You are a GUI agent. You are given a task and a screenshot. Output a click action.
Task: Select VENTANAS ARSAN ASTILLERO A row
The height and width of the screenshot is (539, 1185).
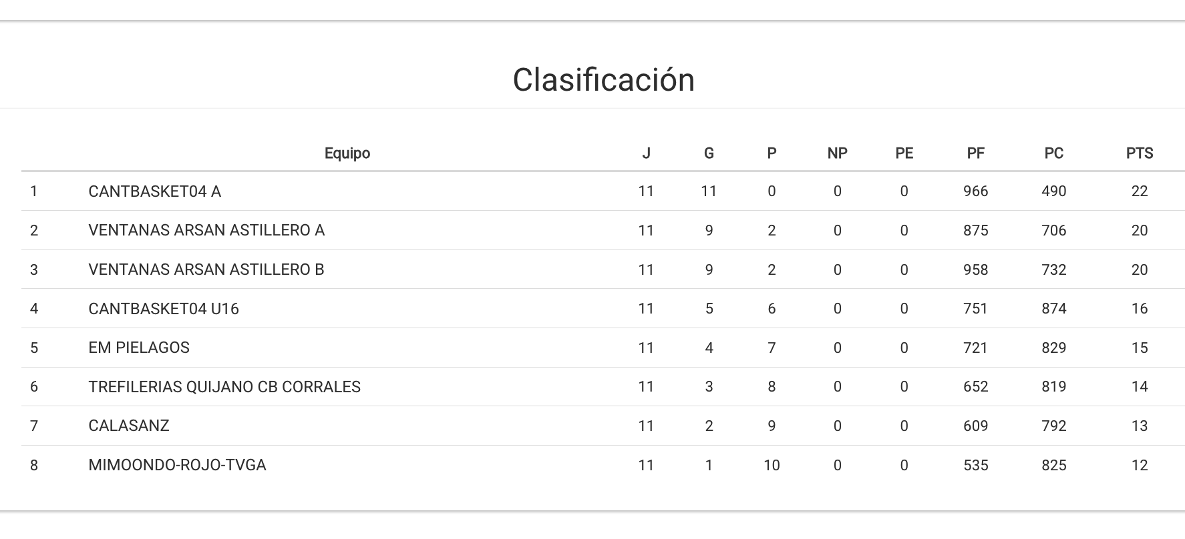[206, 230]
